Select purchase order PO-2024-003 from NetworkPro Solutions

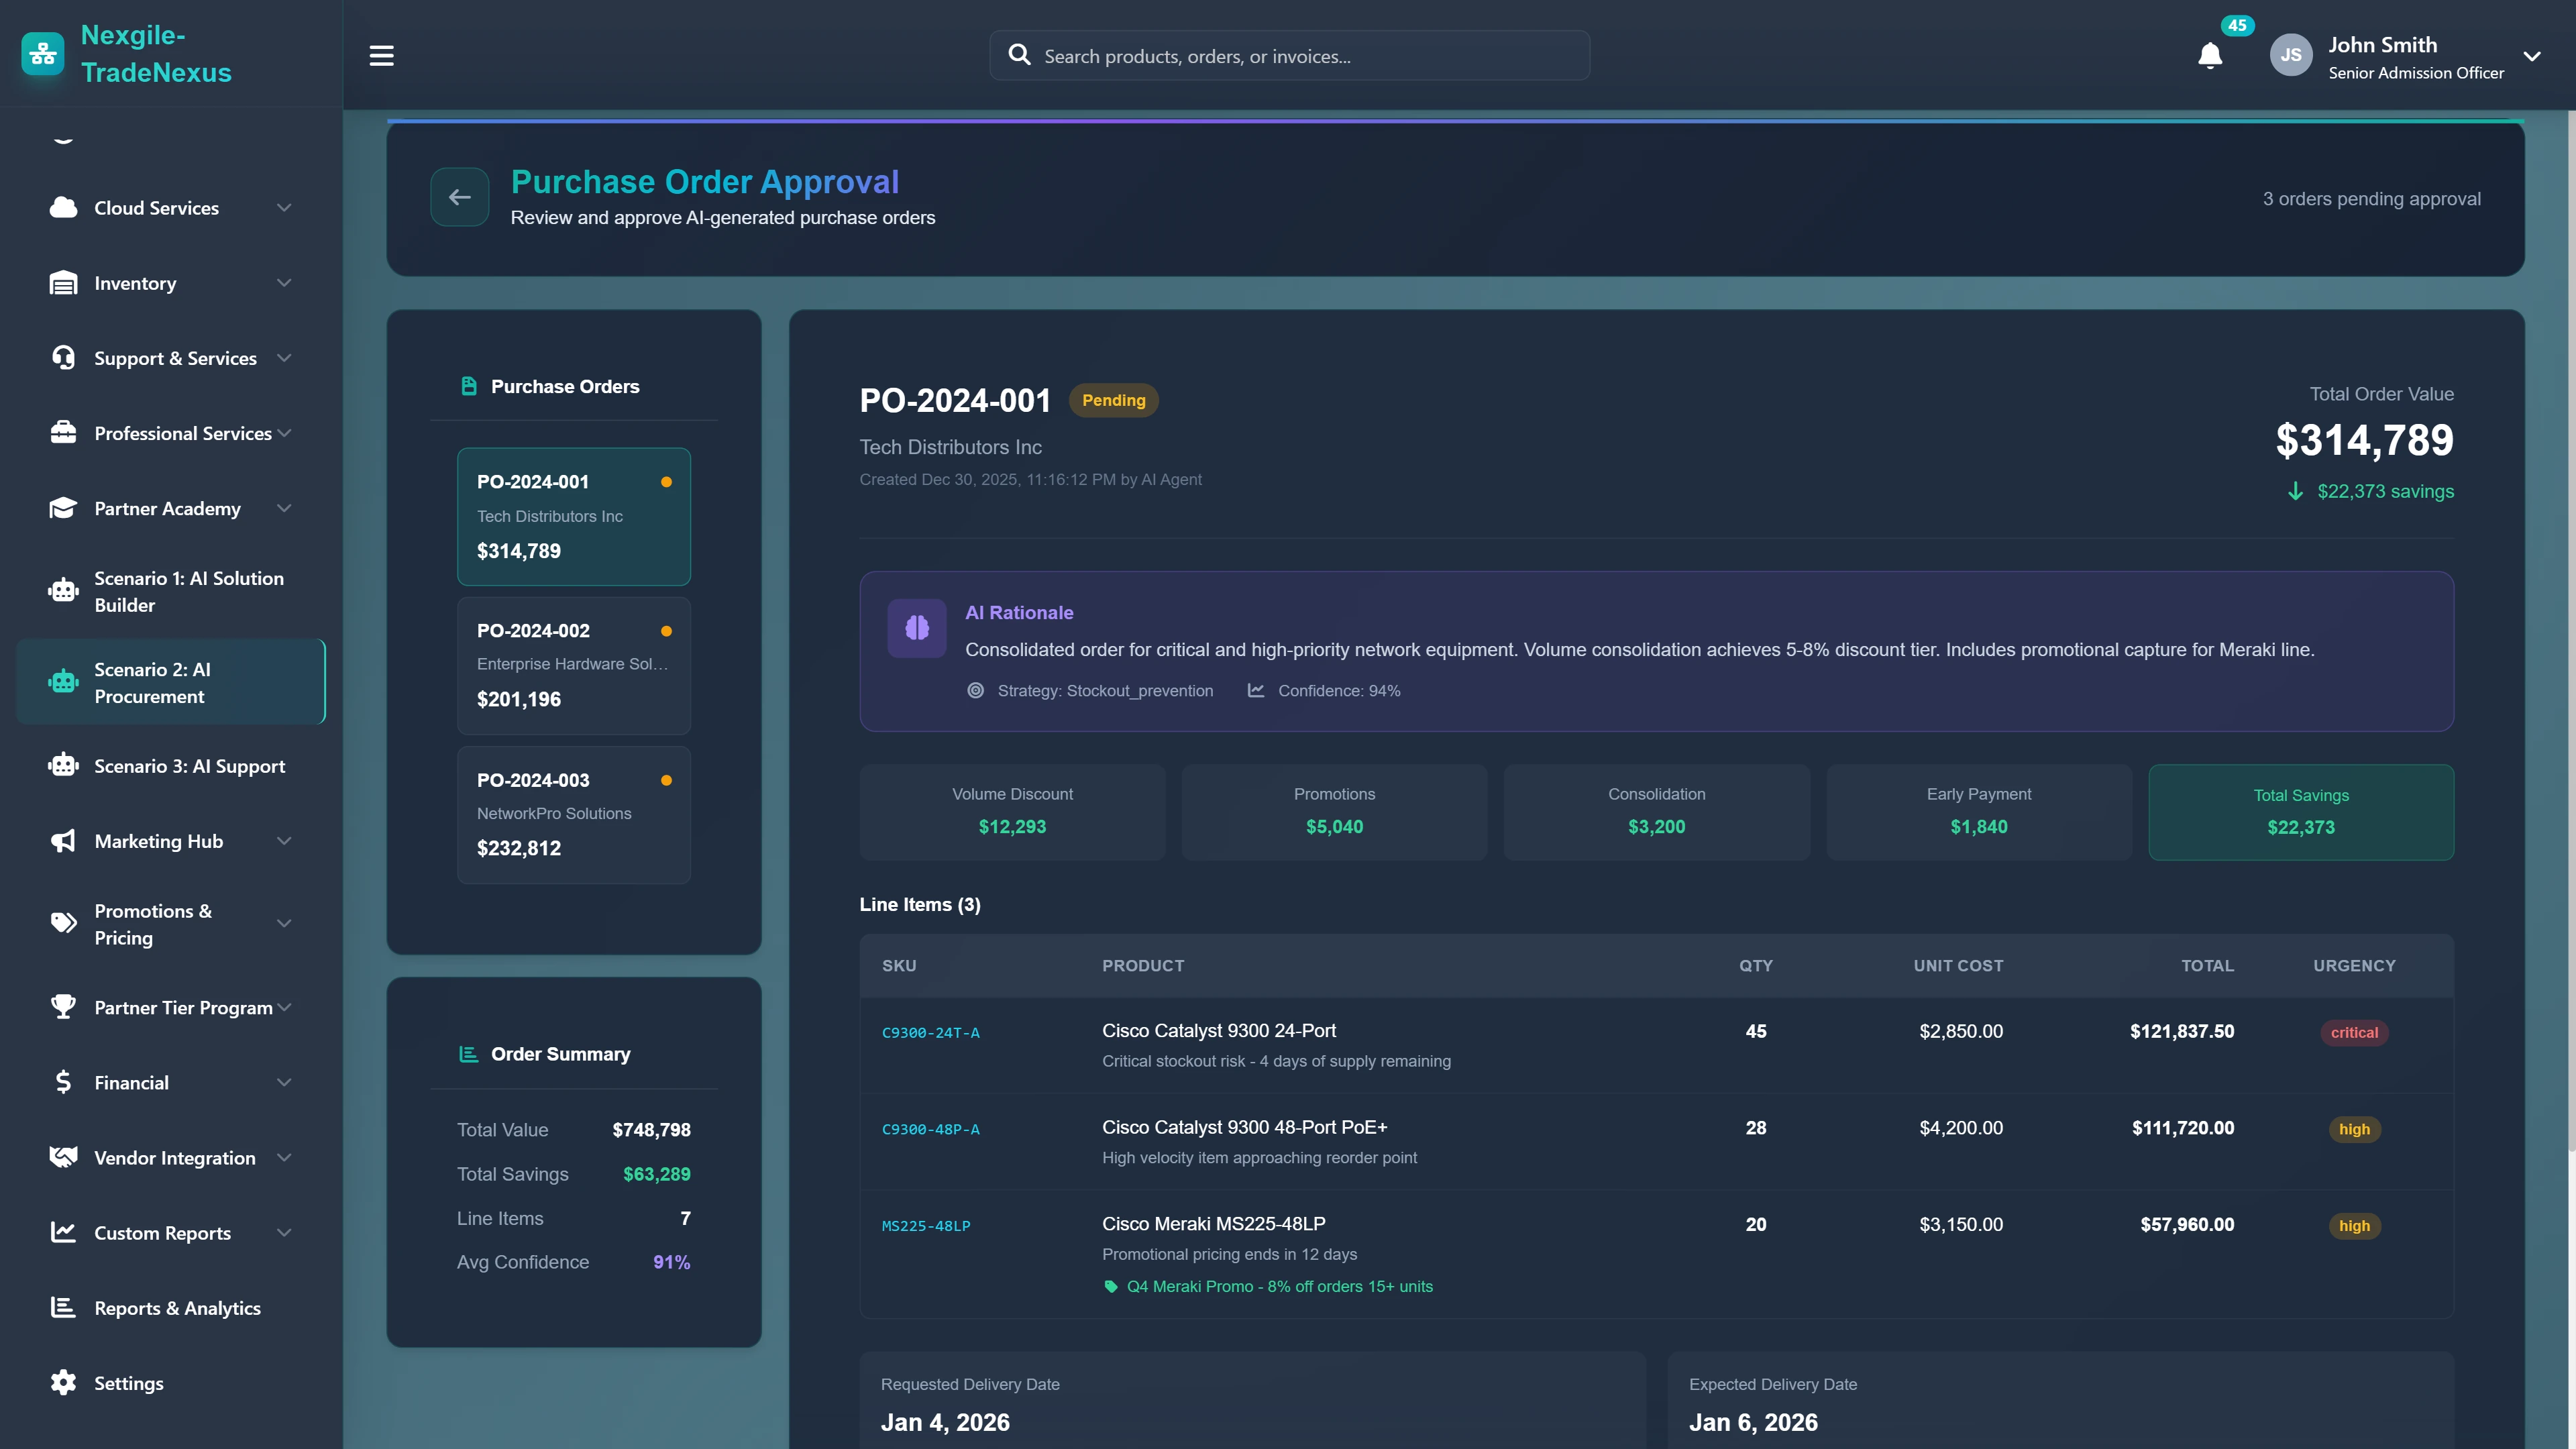pos(573,814)
